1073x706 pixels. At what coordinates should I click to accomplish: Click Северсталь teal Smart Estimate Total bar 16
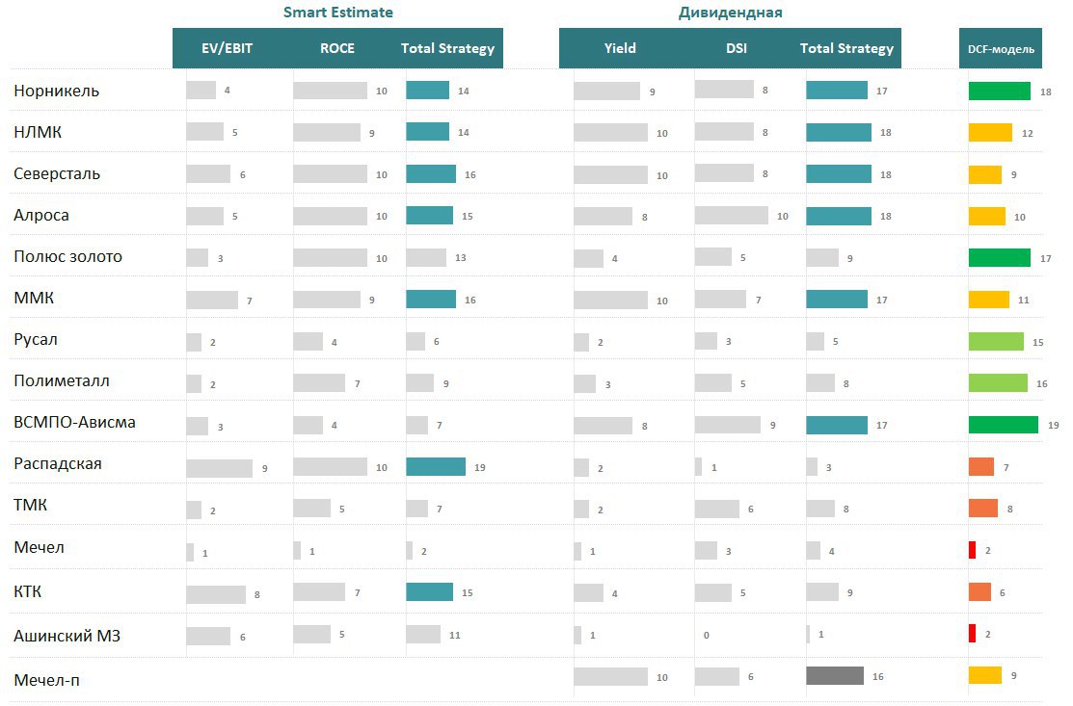point(430,173)
